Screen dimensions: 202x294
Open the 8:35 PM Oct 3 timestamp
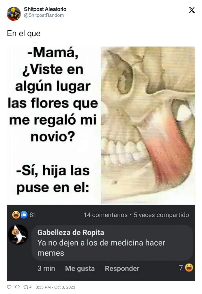(55, 287)
